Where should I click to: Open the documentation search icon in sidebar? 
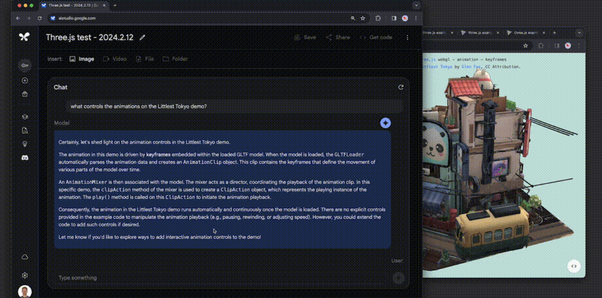25,131
